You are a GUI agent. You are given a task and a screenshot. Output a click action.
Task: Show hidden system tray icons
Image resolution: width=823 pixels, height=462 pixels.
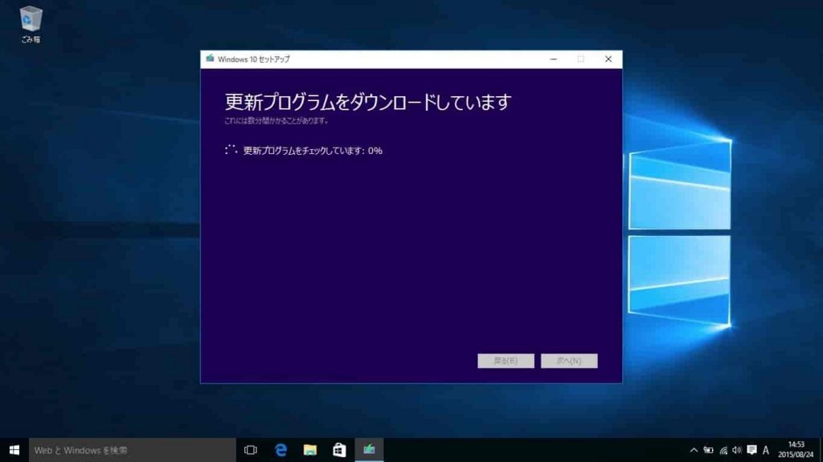coord(694,450)
